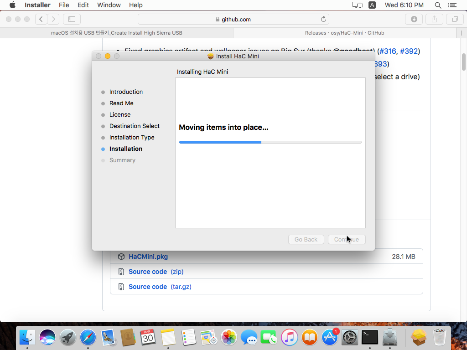This screenshot has height=350, width=467.
Task: Open the Safari share button
Action: [434, 19]
